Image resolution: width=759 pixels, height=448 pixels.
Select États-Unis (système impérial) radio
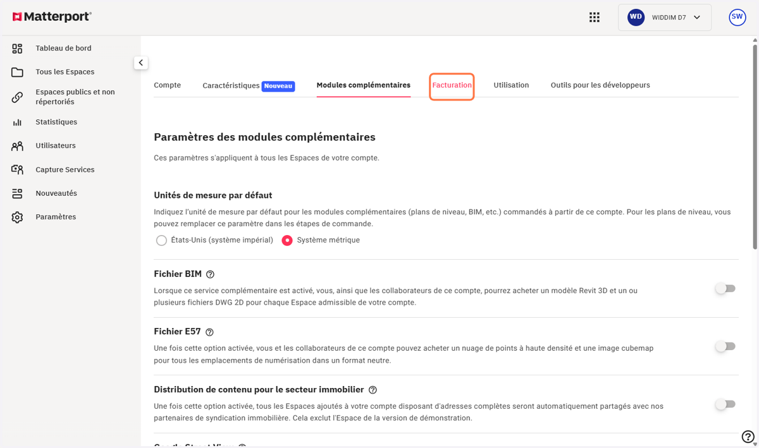161,241
